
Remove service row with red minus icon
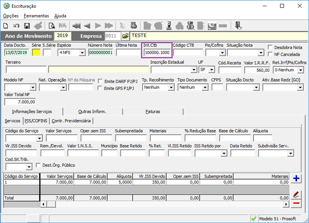tap(296, 203)
